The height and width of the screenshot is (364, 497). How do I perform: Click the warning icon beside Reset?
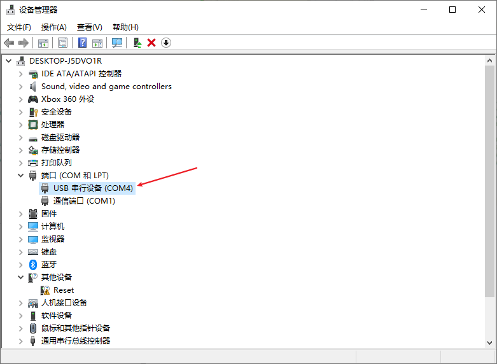[45, 290]
